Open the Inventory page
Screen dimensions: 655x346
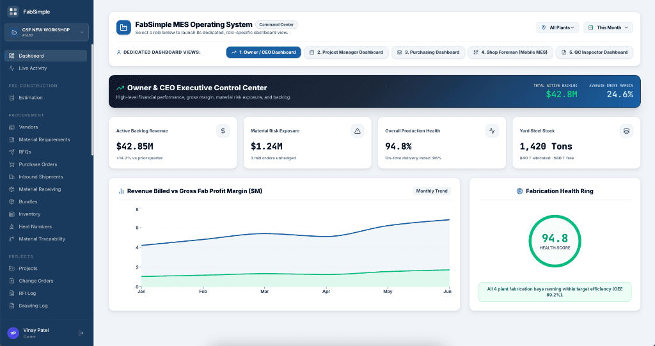[x=46, y=214]
